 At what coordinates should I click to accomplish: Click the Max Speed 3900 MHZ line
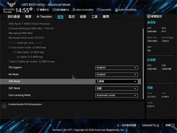pyautogui.click(x=21, y=33)
